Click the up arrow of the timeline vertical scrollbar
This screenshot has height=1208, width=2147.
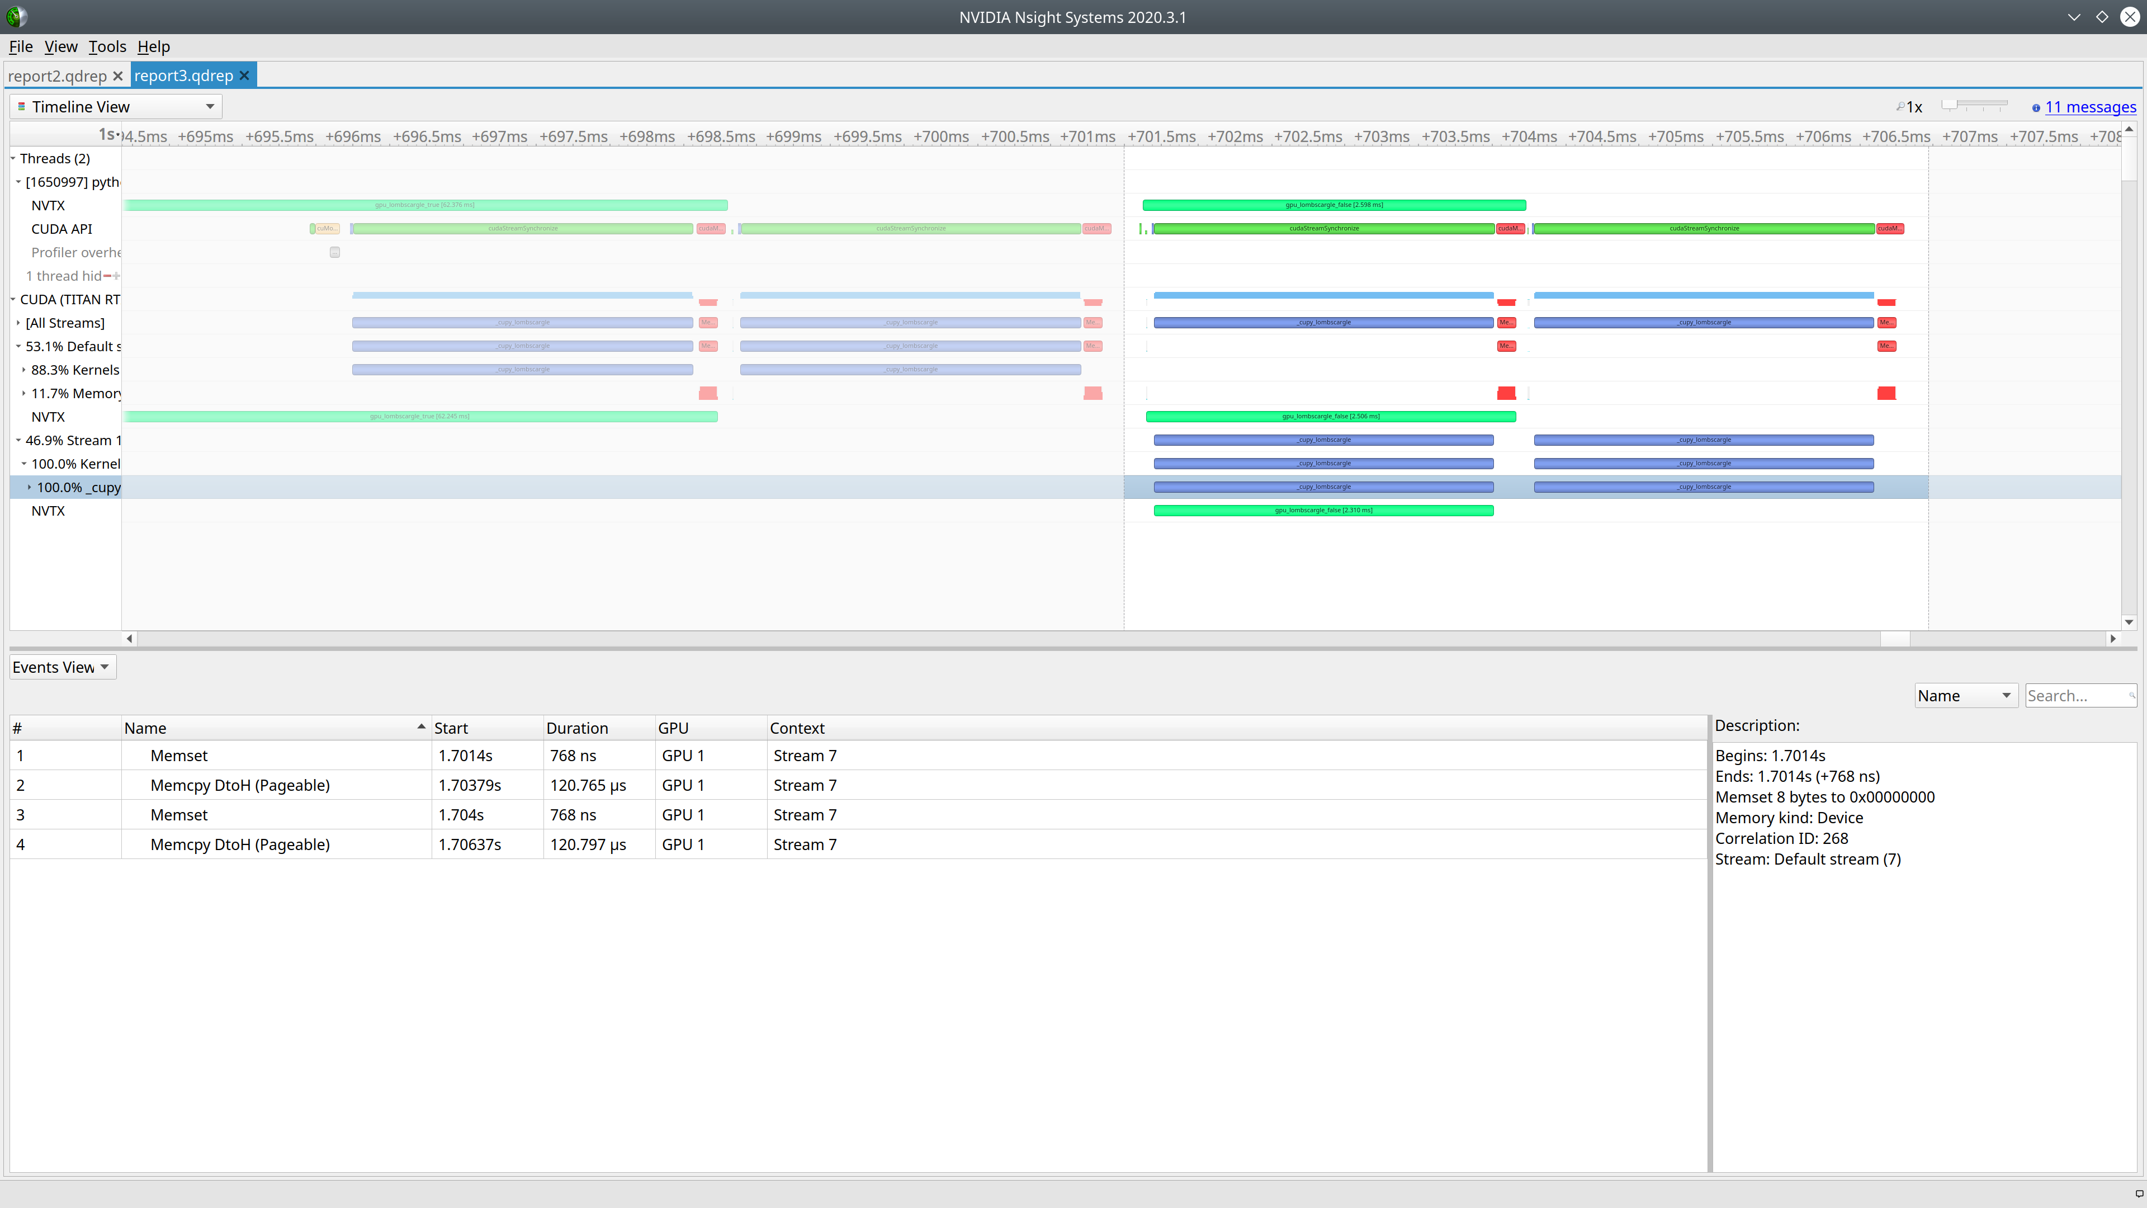pos(2129,129)
